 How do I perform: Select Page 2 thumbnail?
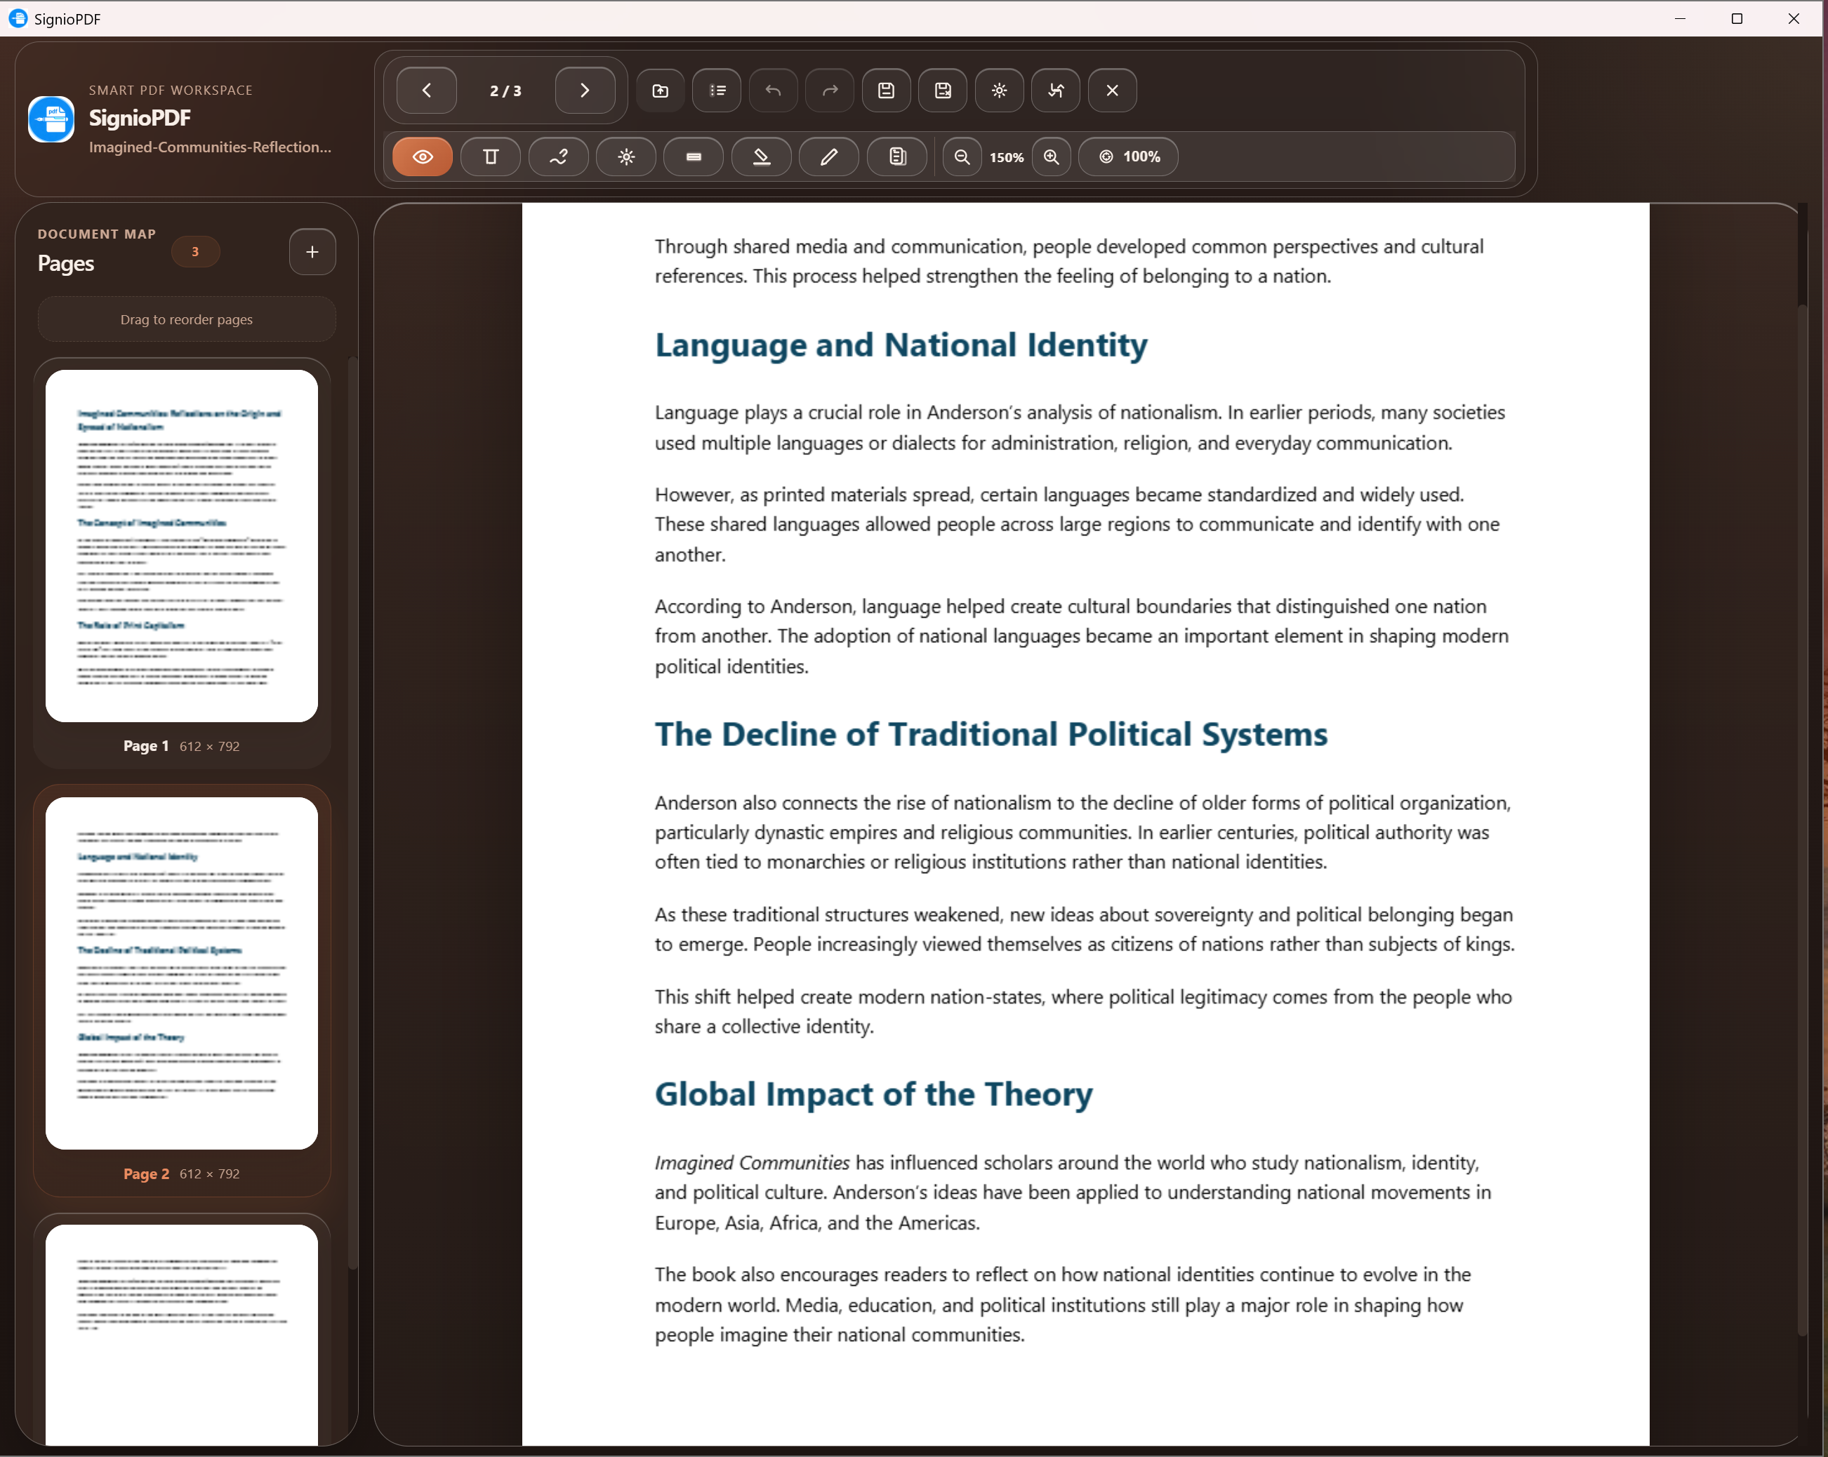(181, 973)
